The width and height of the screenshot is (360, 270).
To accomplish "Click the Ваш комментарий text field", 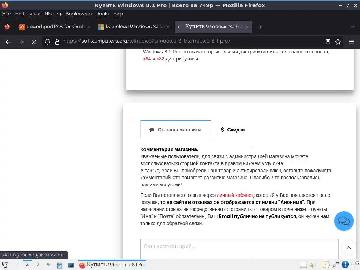I will click(239, 249).
